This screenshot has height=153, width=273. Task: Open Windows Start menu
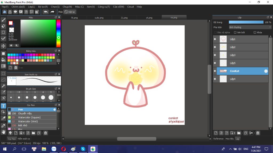pyautogui.click(x=5, y=149)
